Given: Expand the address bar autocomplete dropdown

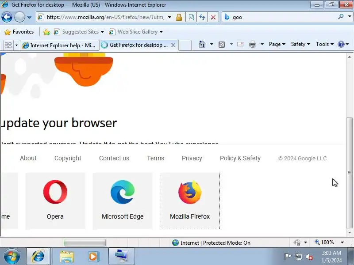Looking at the screenshot, I should click(x=169, y=17).
